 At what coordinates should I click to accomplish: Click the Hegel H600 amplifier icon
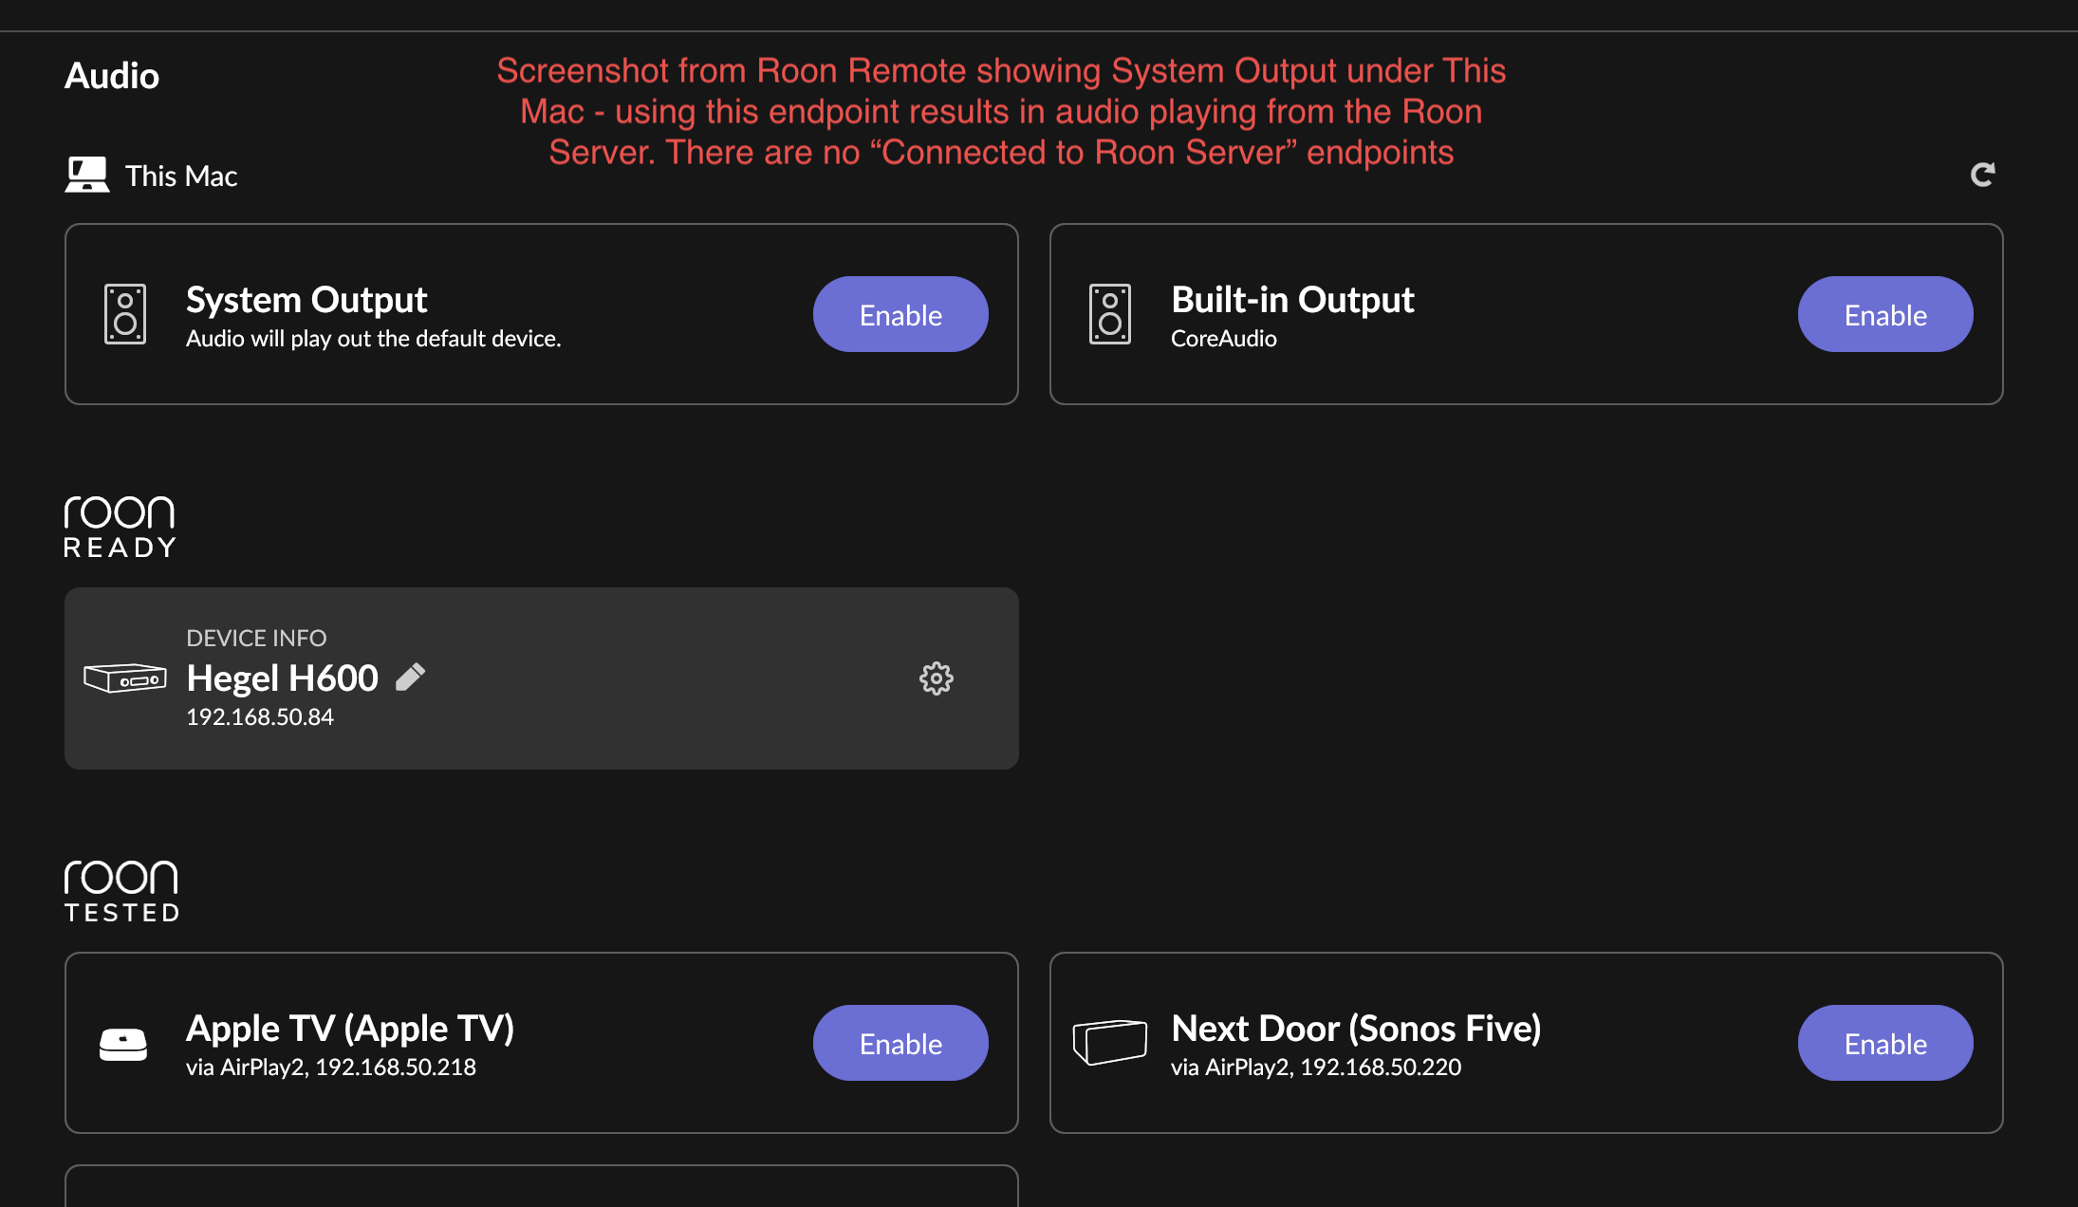(125, 678)
